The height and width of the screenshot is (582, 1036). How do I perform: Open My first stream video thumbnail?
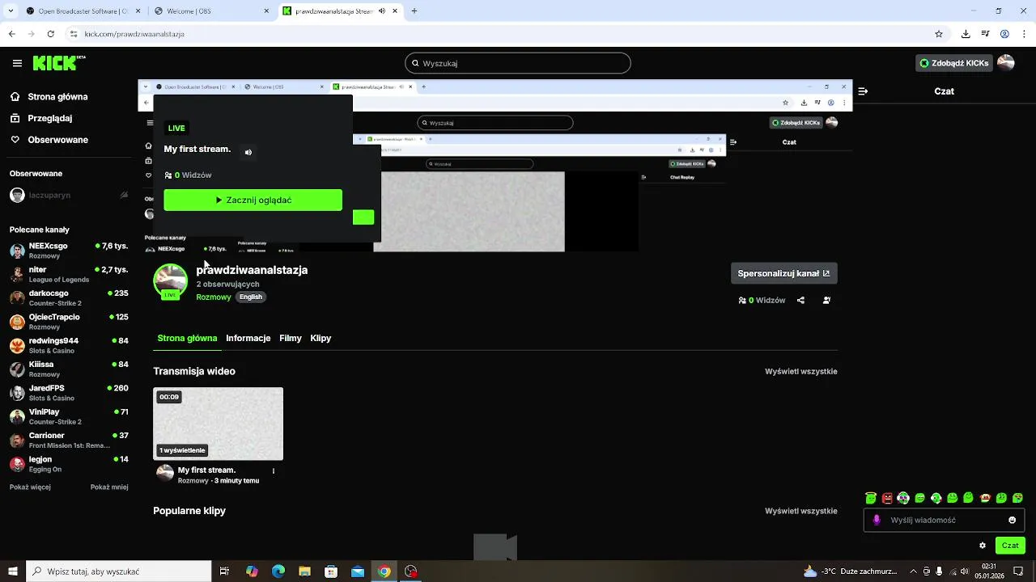pos(218,424)
